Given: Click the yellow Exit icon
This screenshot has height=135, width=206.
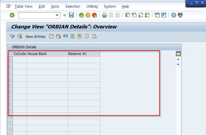Looking at the screenshot, I should [88, 15].
